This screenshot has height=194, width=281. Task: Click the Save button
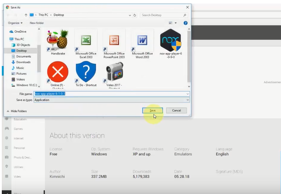click(x=152, y=111)
